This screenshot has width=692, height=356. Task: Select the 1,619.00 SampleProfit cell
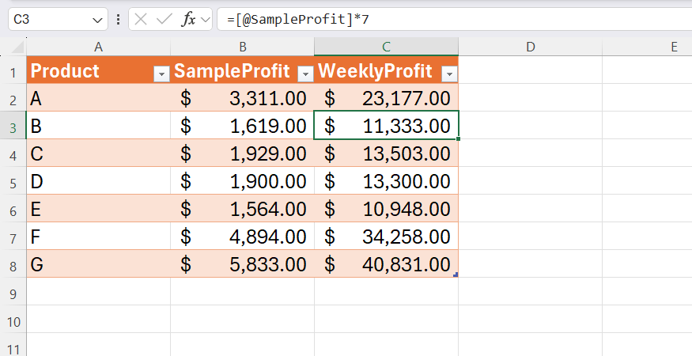tap(242, 126)
